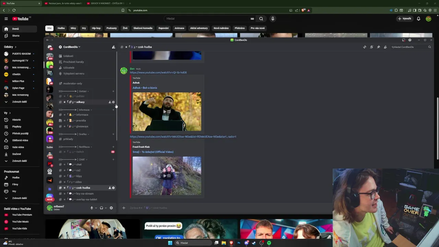Mute microphone in Discord user panel
The width and height of the screenshot is (439, 247).
coord(92,208)
